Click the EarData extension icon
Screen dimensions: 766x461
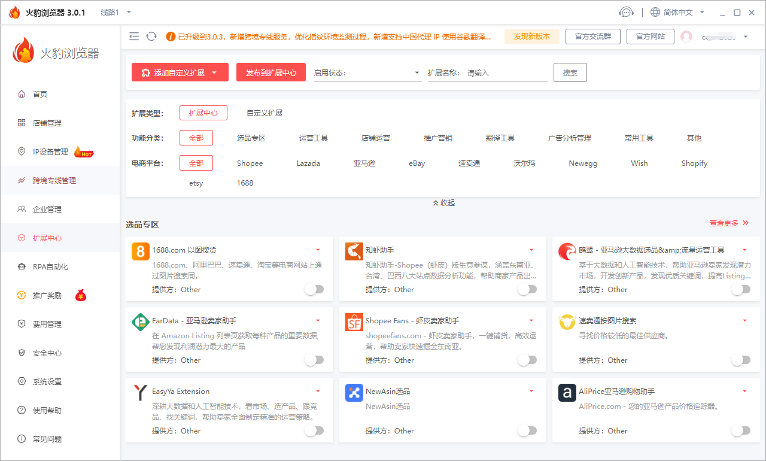click(x=140, y=322)
